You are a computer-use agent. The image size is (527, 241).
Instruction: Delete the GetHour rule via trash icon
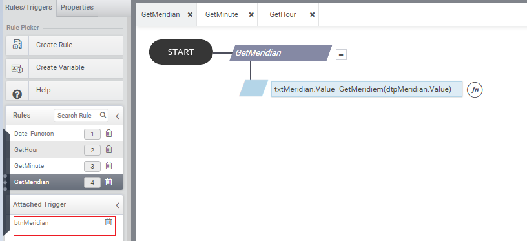click(108, 149)
